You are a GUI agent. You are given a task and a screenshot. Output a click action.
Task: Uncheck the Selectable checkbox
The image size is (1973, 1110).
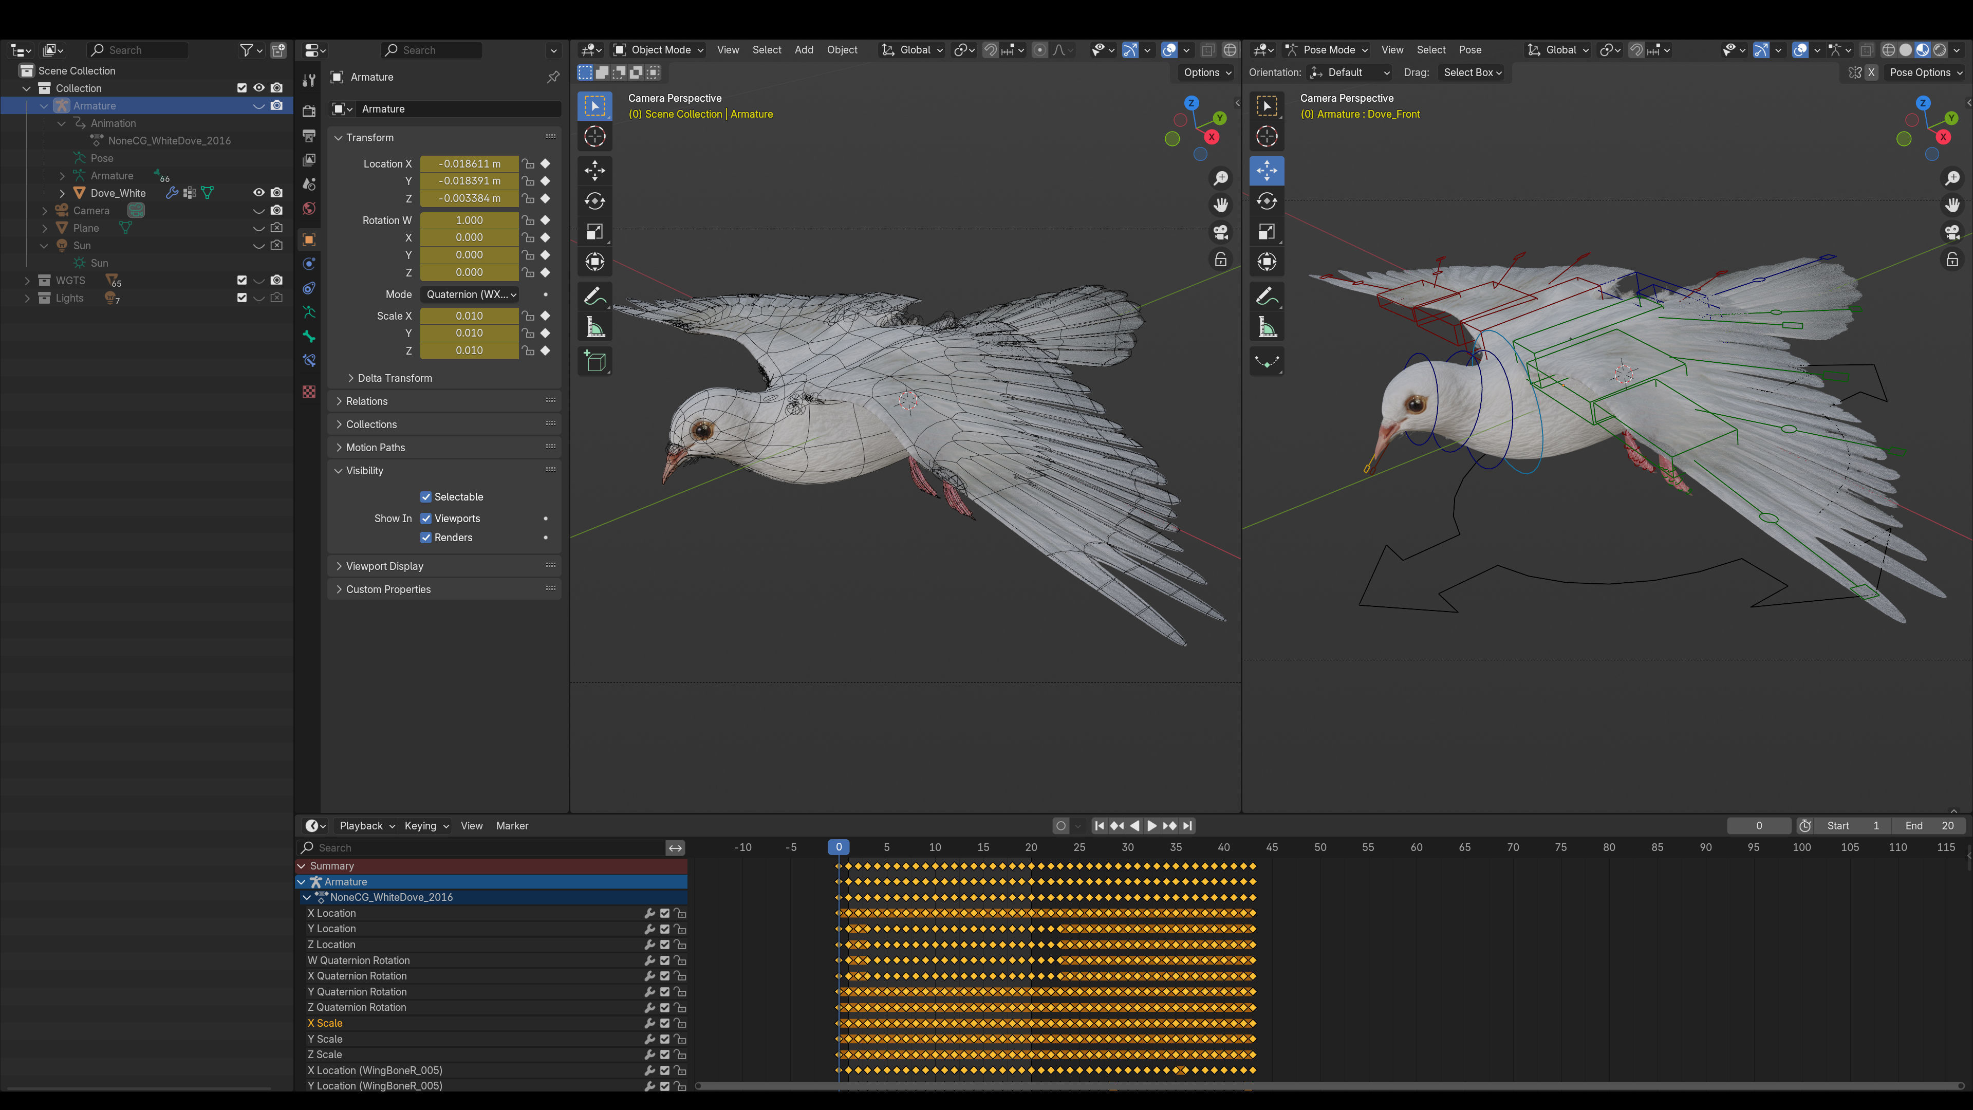click(x=426, y=496)
